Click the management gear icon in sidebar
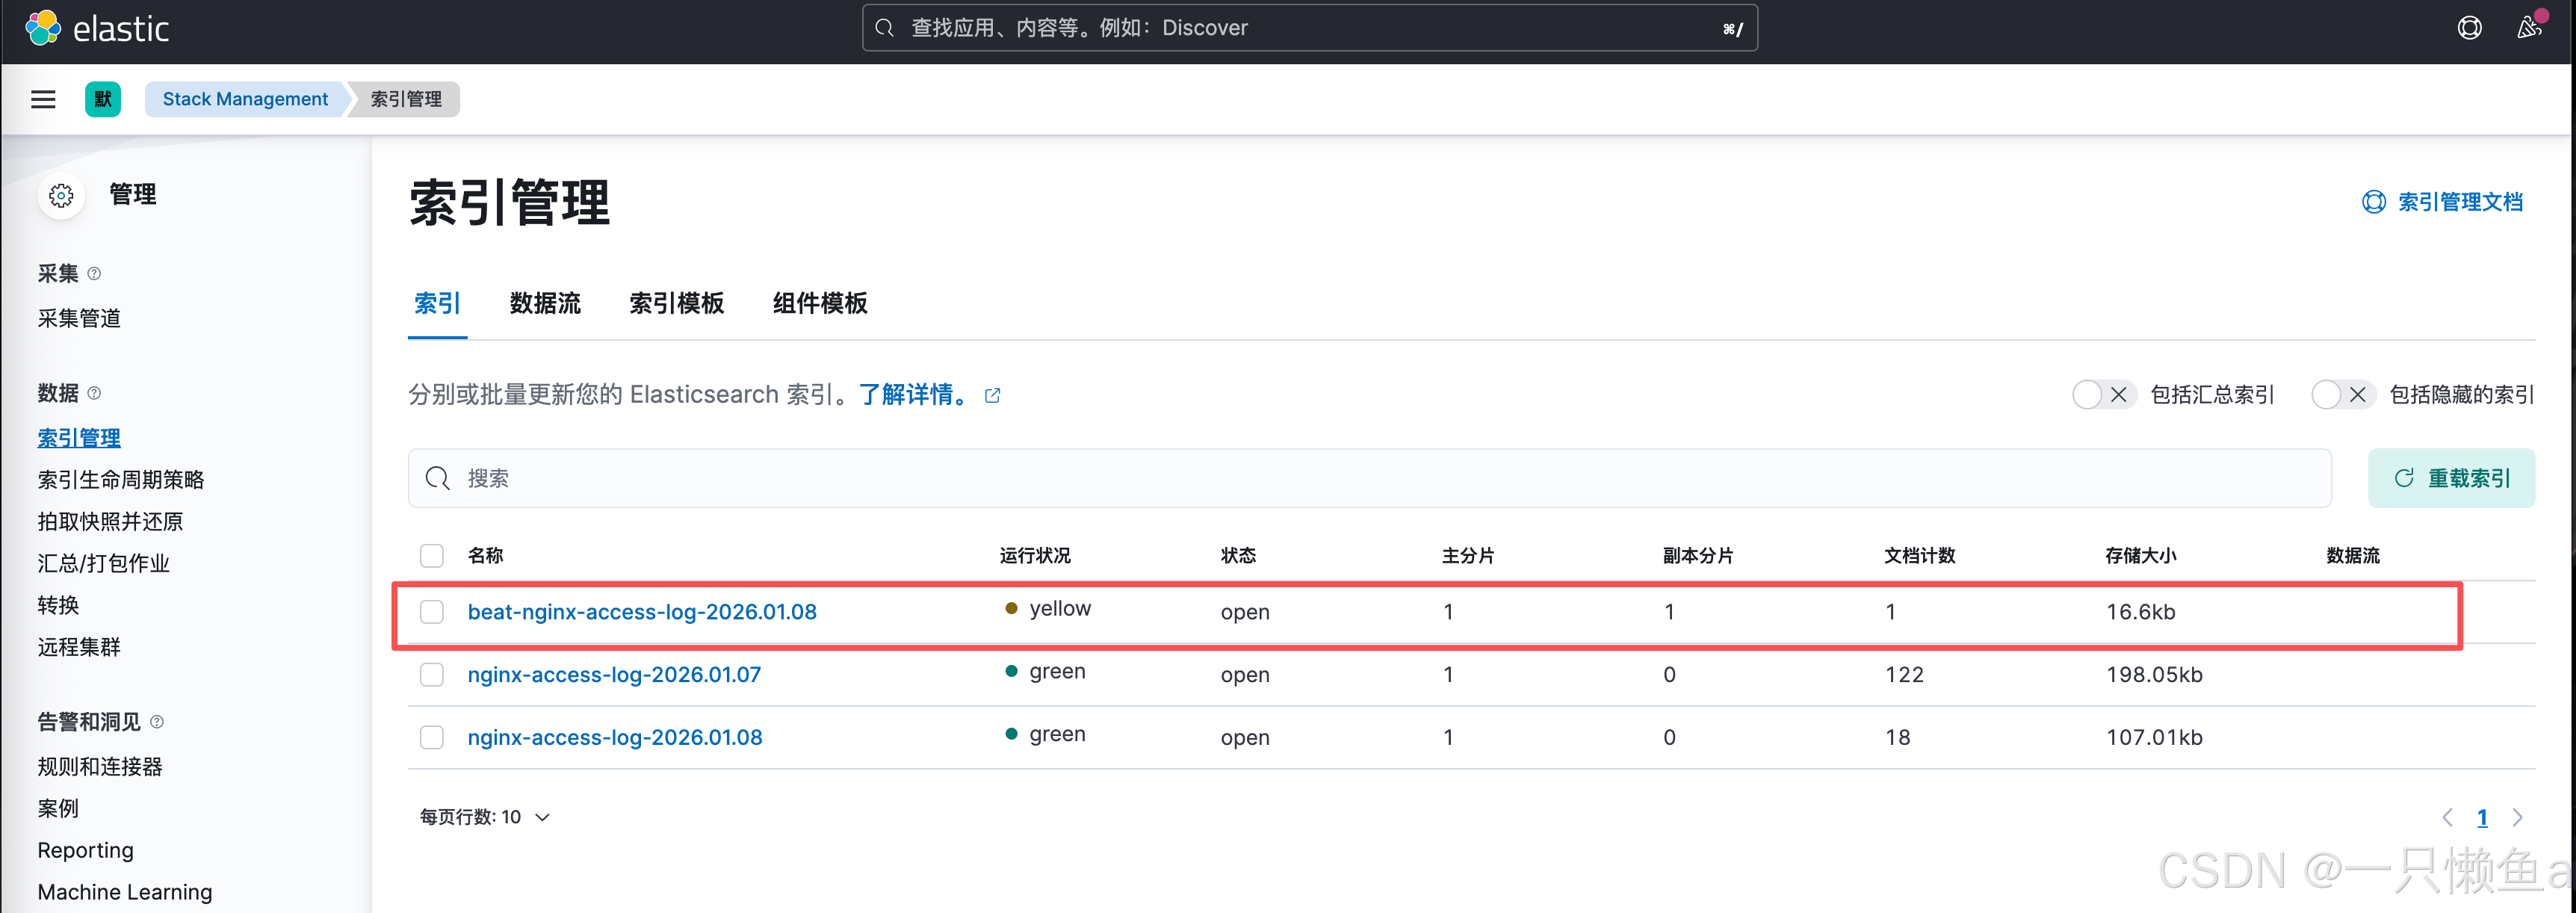 point(62,195)
